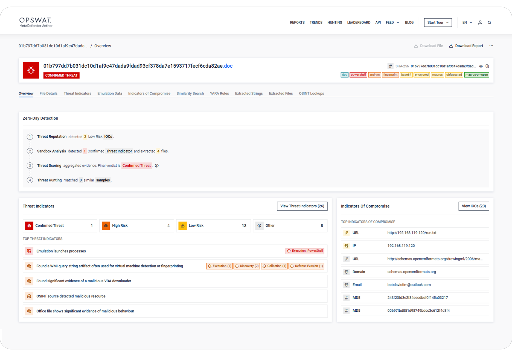Click the Execution: PowerShell tag
The height and width of the screenshot is (356, 512).
pos(305,251)
